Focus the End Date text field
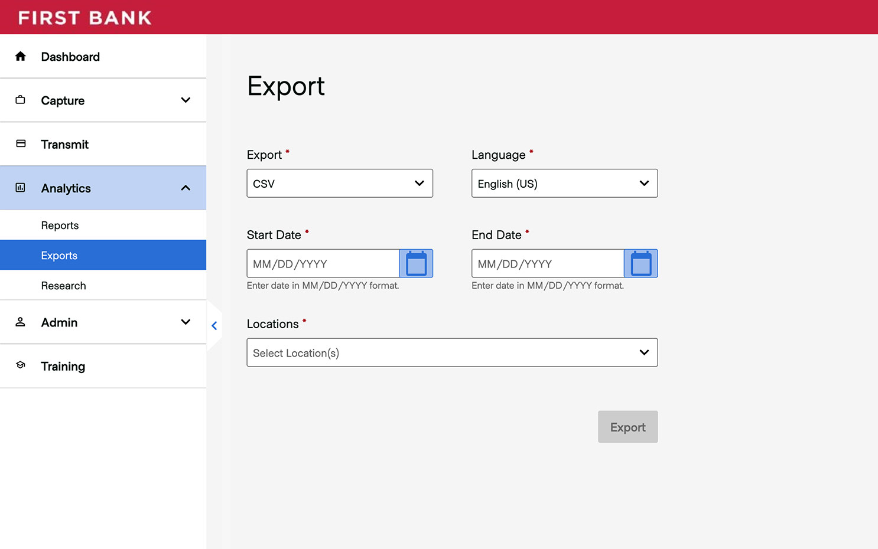 click(548, 263)
